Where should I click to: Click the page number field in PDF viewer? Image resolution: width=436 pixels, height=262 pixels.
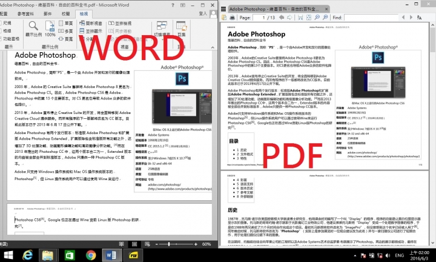coord(259,18)
